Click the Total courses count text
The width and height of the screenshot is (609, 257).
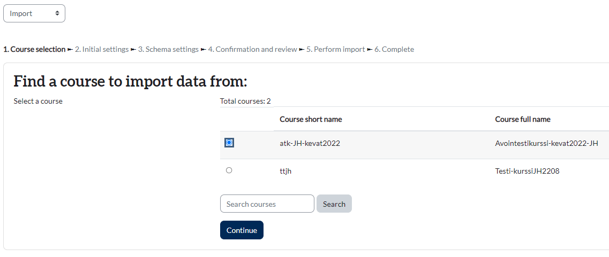245,101
